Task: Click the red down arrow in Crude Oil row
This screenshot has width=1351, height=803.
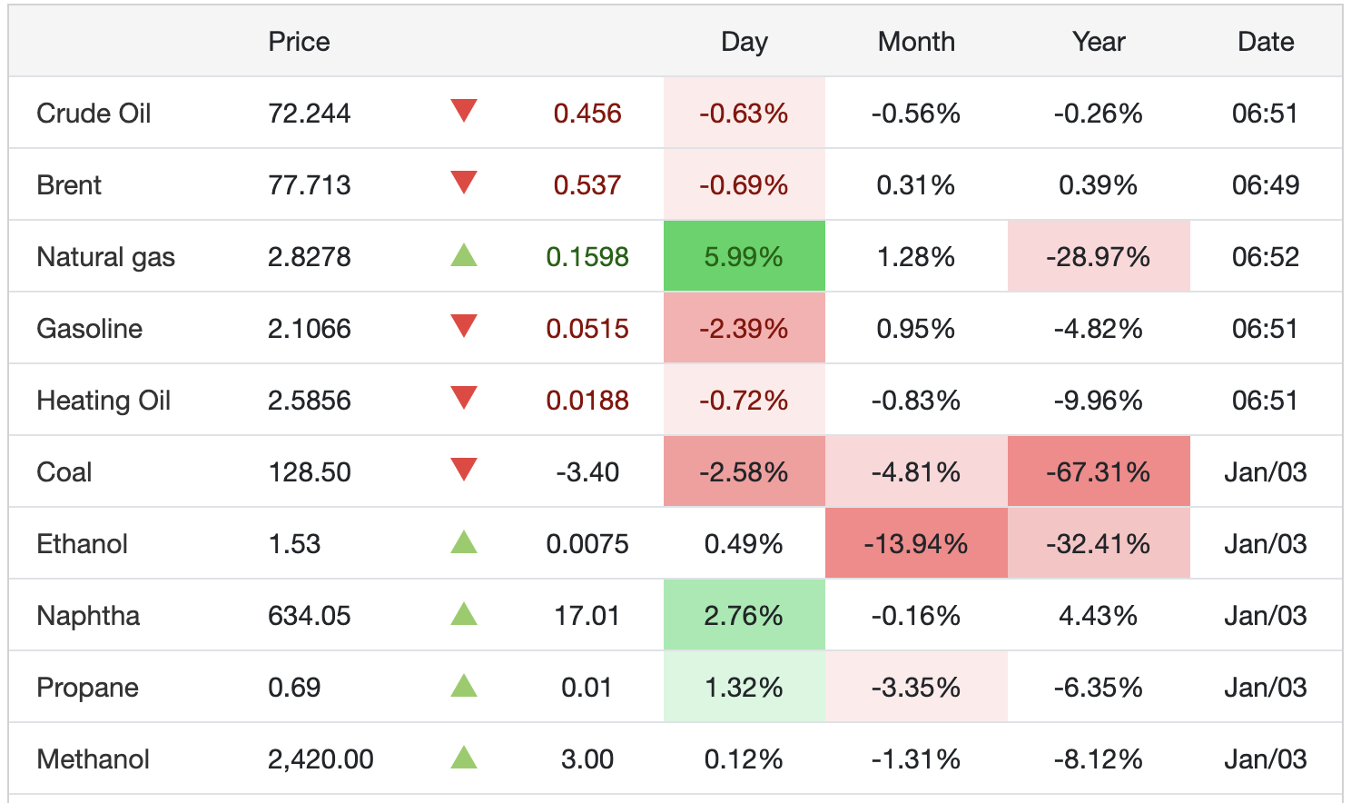Action: click(x=464, y=111)
